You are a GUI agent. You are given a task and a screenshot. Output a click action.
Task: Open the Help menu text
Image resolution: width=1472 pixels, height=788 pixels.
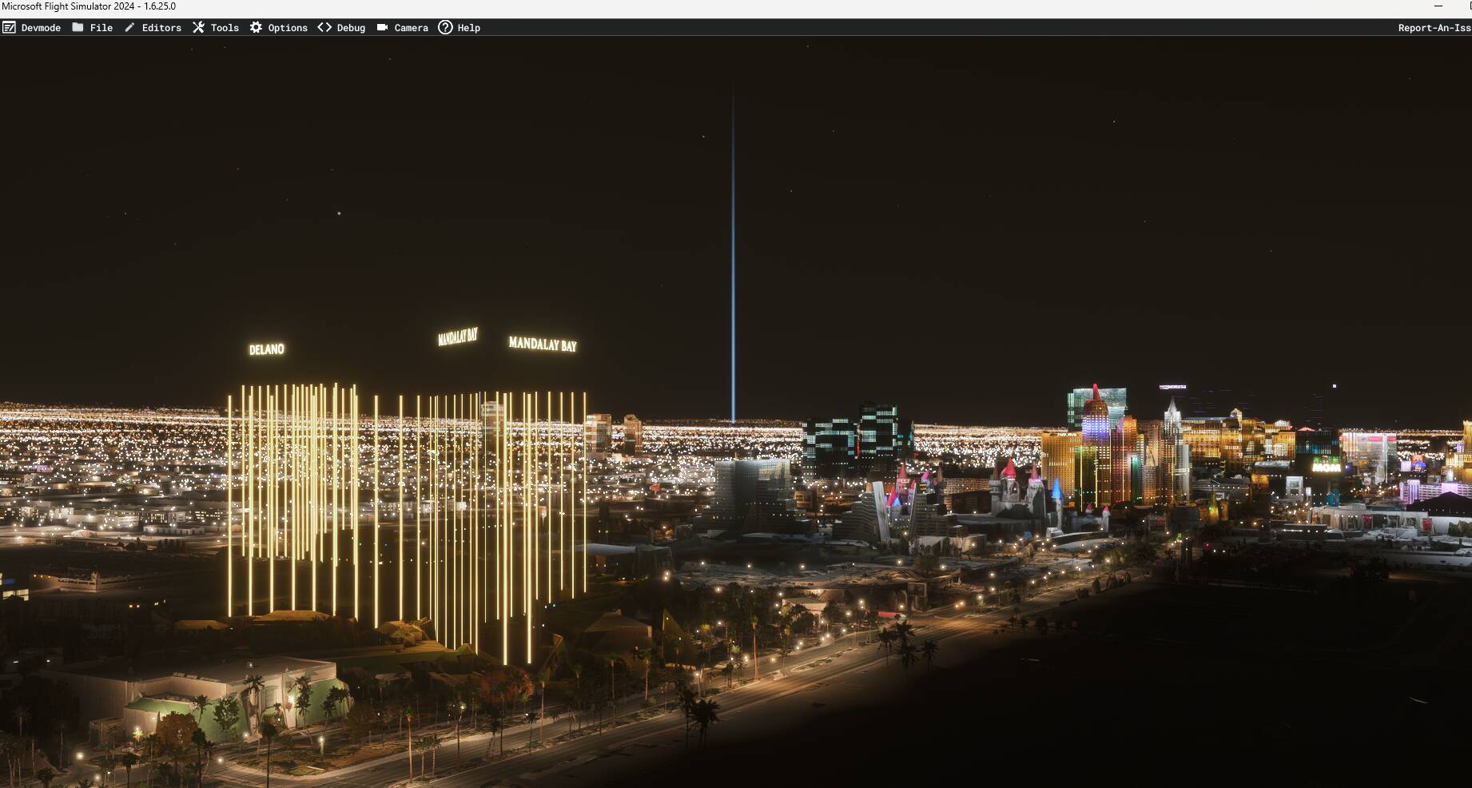pyautogui.click(x=468, y=28)
